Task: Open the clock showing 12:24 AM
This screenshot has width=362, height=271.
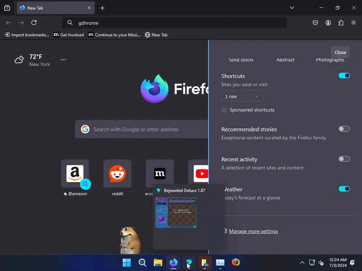Action: click(x=338, y=263)
